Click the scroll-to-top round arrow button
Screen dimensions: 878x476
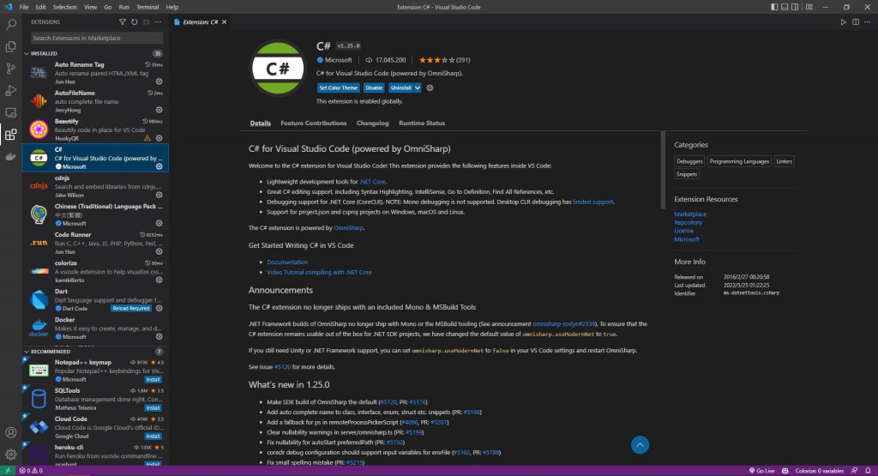pos(640,445)
